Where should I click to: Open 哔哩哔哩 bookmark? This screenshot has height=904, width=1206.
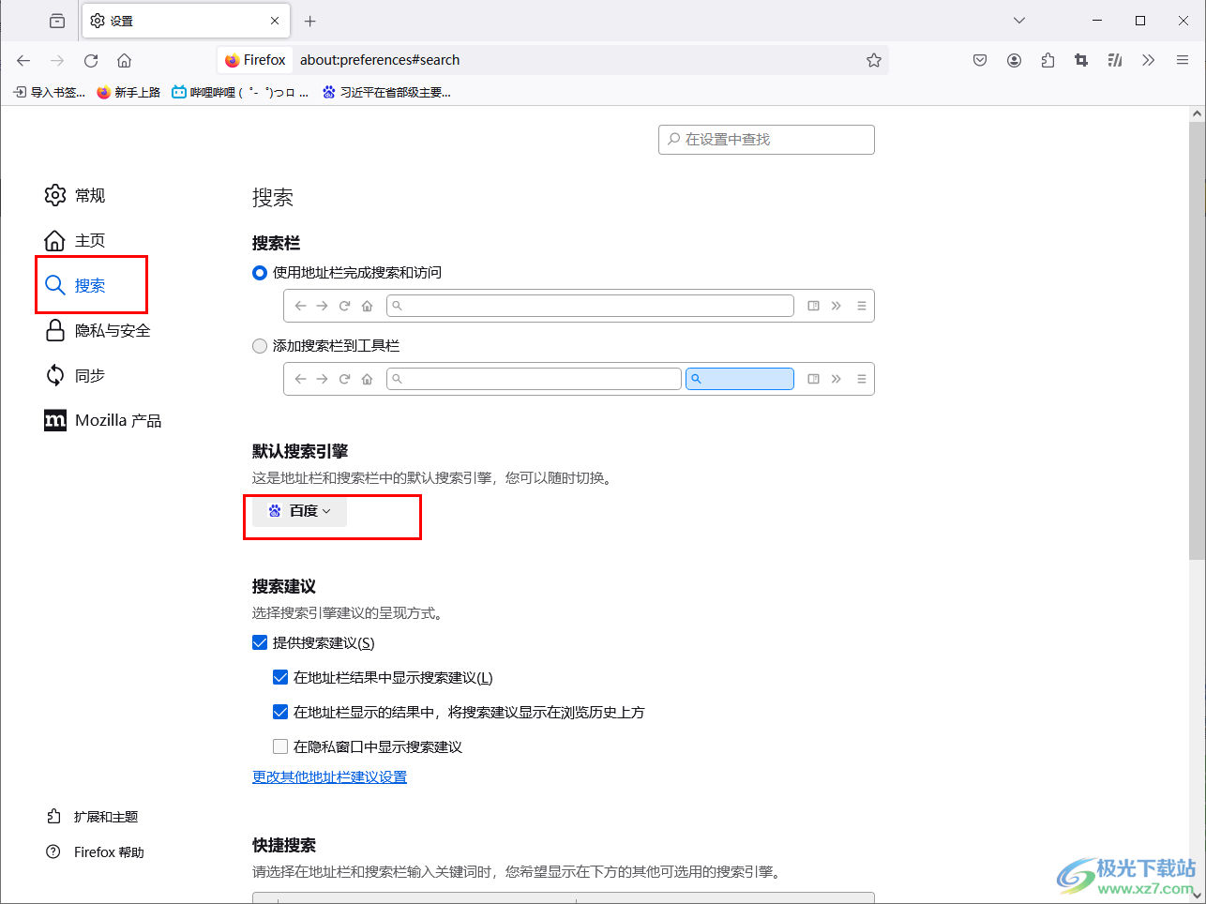240,92
